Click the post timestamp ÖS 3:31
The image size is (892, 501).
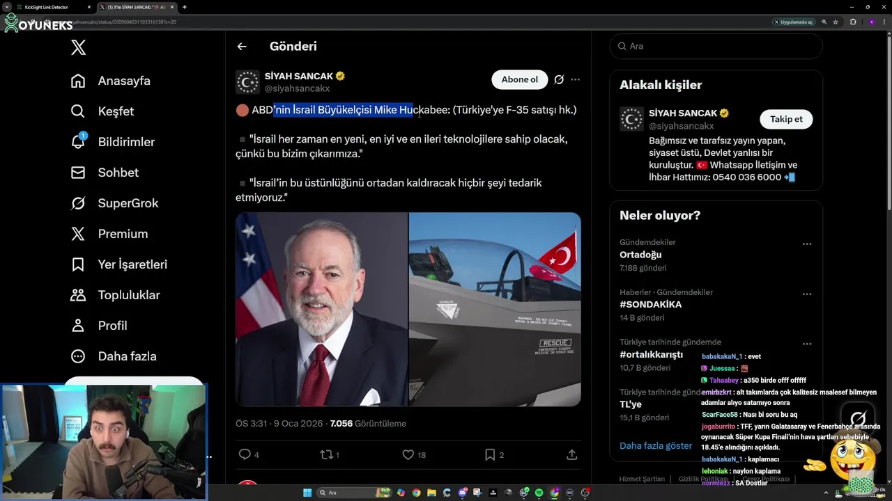click(279, 423)
